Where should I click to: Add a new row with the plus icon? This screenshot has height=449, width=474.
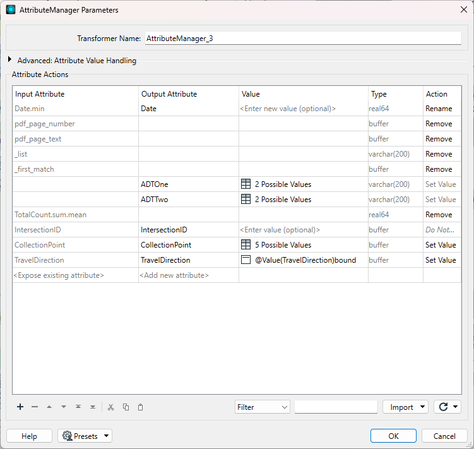(20, 407)
